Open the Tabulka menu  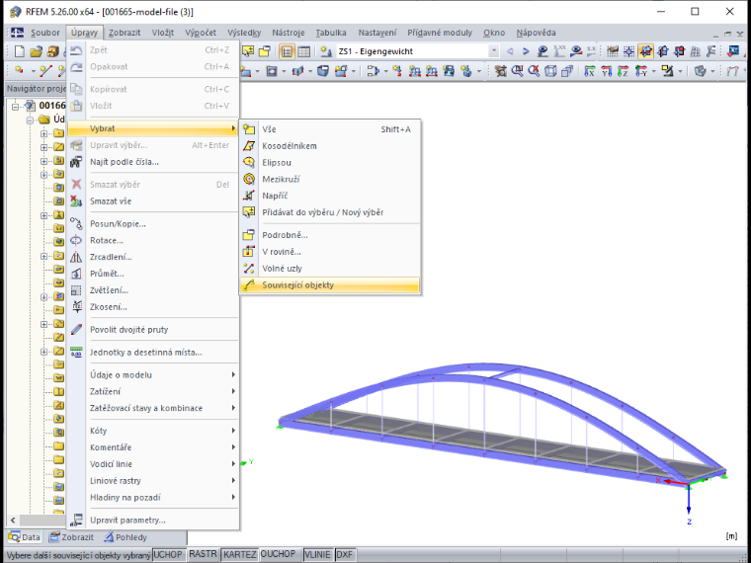click(331, 33)
